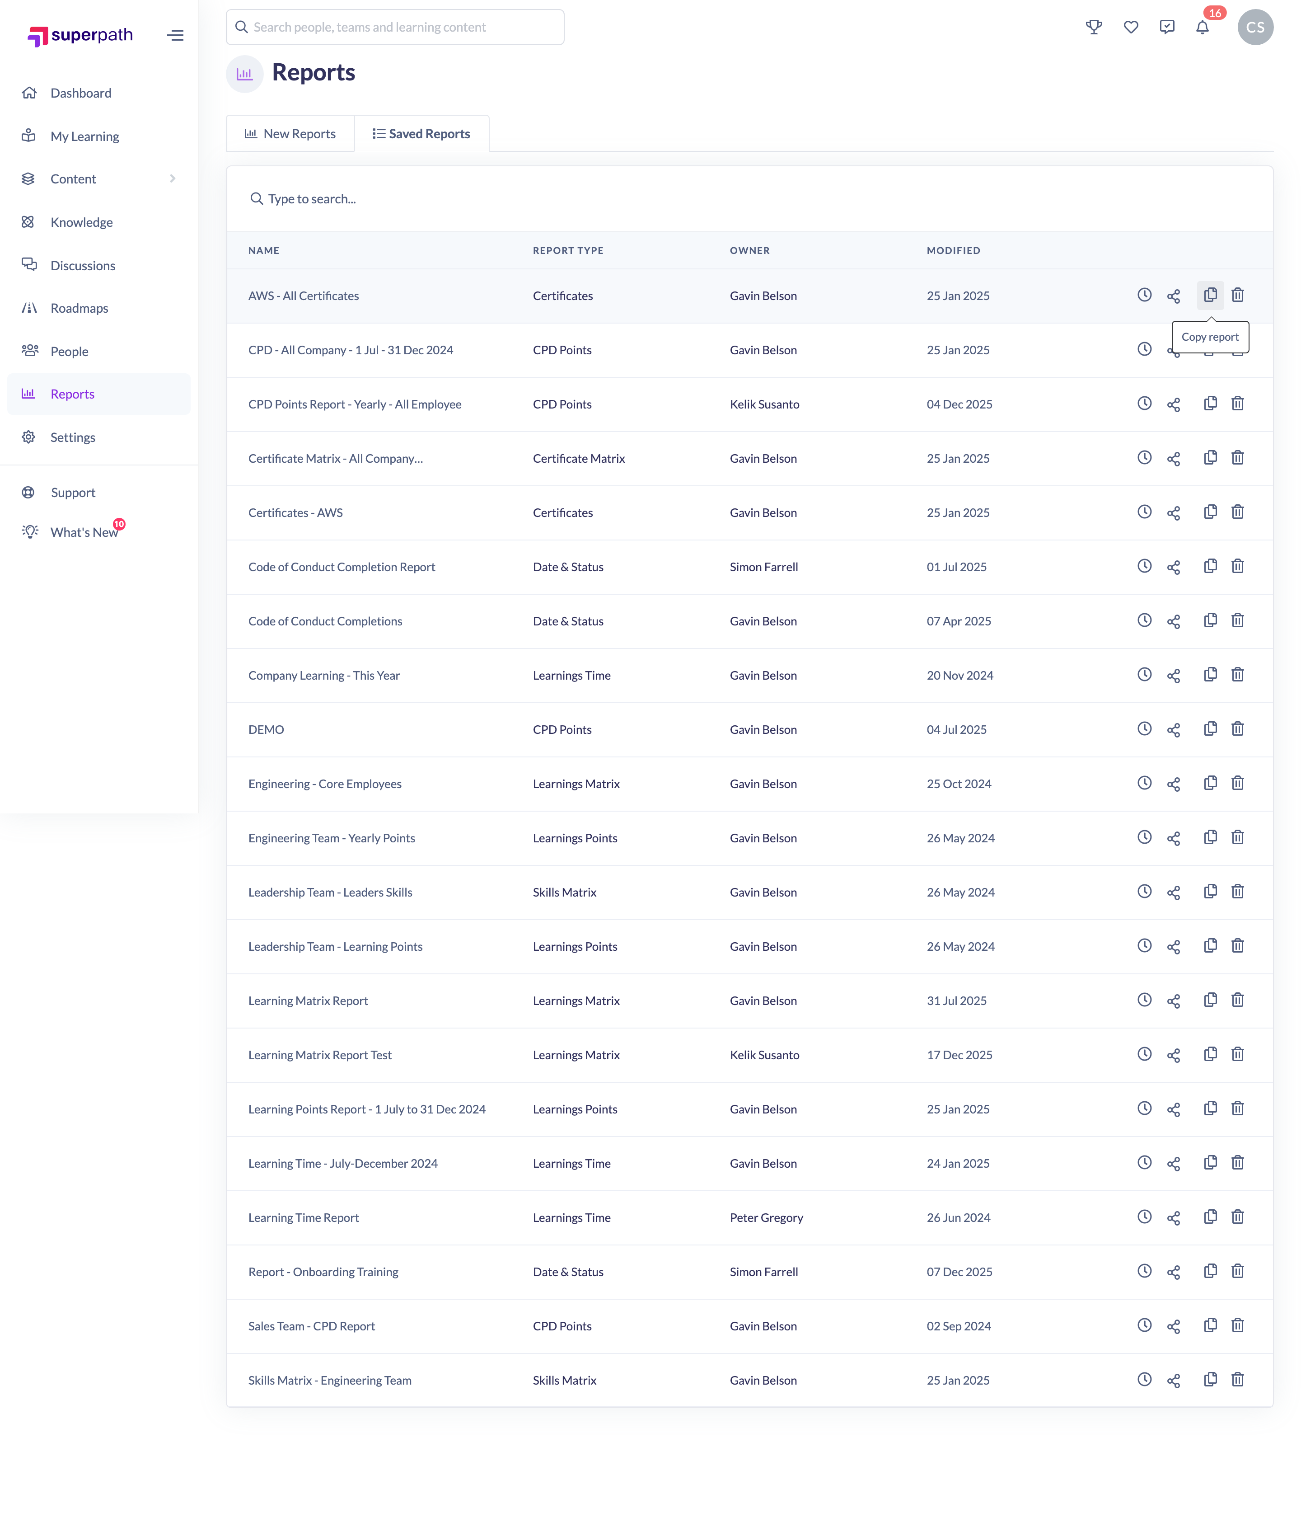Open People in the sidebar
The height and width of the screenshot is (1522, 1301).
pyautogui.click(x=98, y=351)
